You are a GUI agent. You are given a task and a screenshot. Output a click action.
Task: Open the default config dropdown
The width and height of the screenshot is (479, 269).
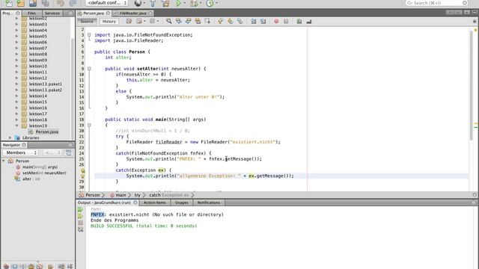106,3
